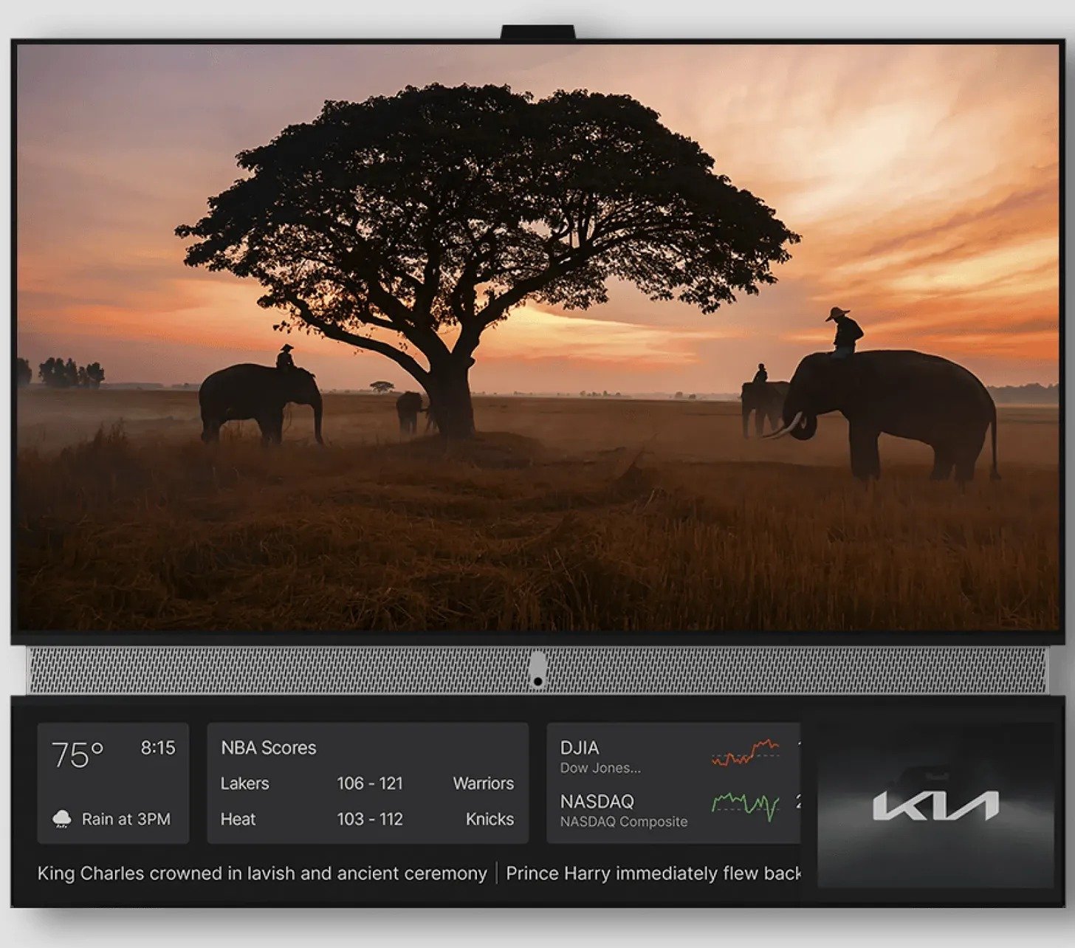Select the Lakers team name
Viewport: 1075px width, 948px height.
point(244,783)
